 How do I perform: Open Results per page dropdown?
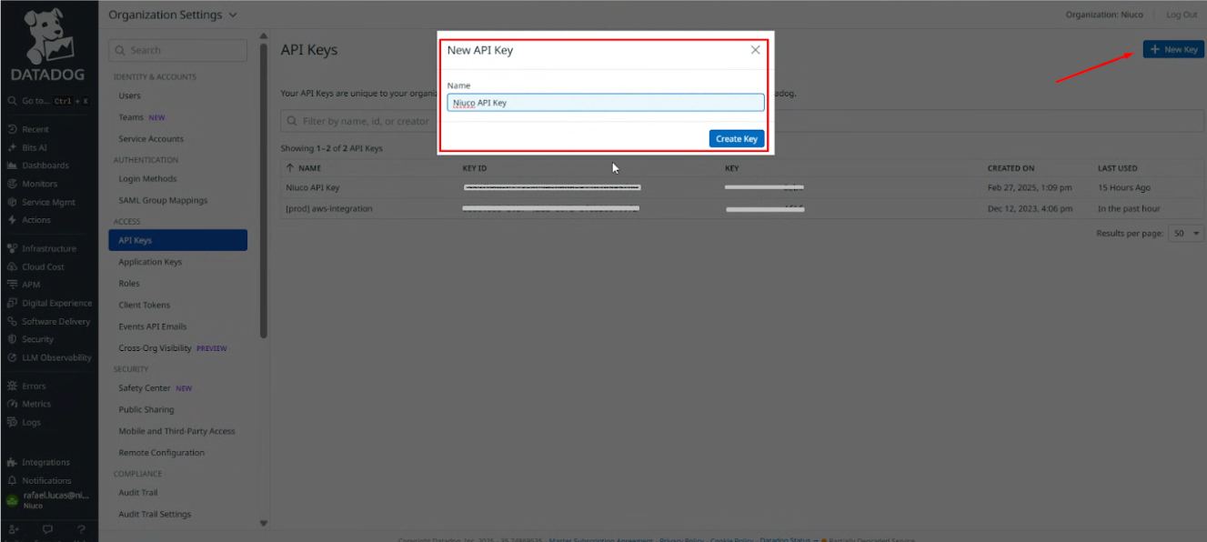(1186, 234)
